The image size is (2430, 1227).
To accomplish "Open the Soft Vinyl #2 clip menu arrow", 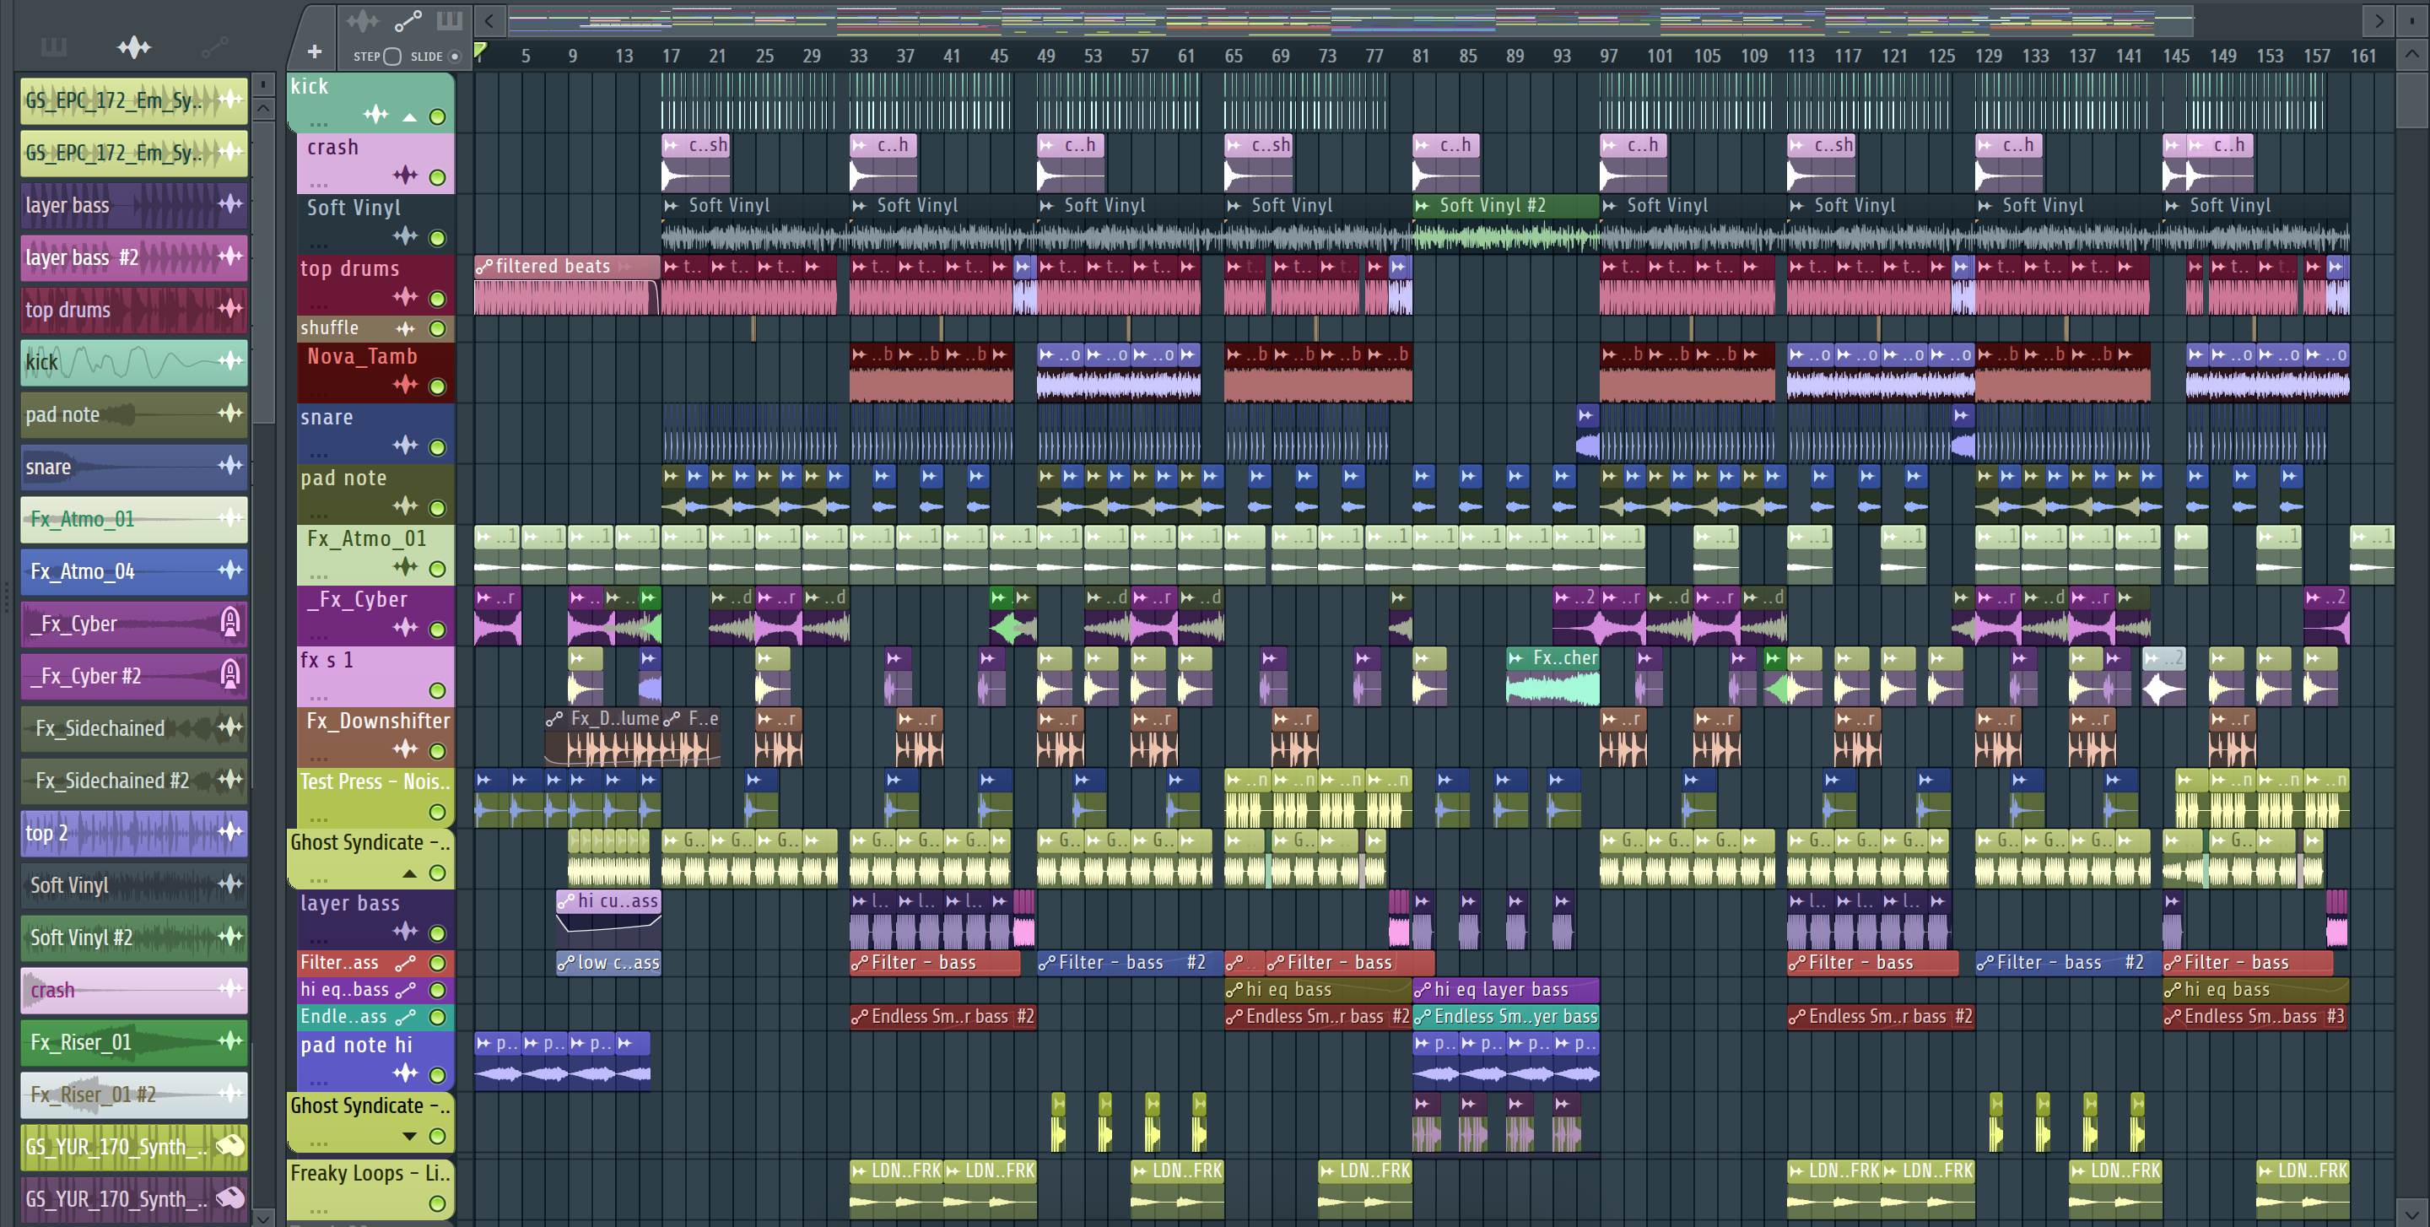I will tap(1423, 206).
